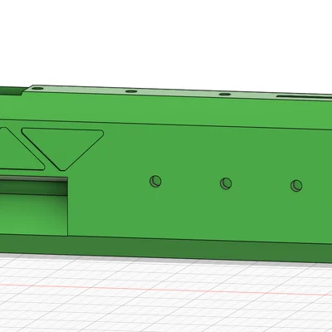
Task: Pick the third small hole on top rail
Action: [225, 94]
